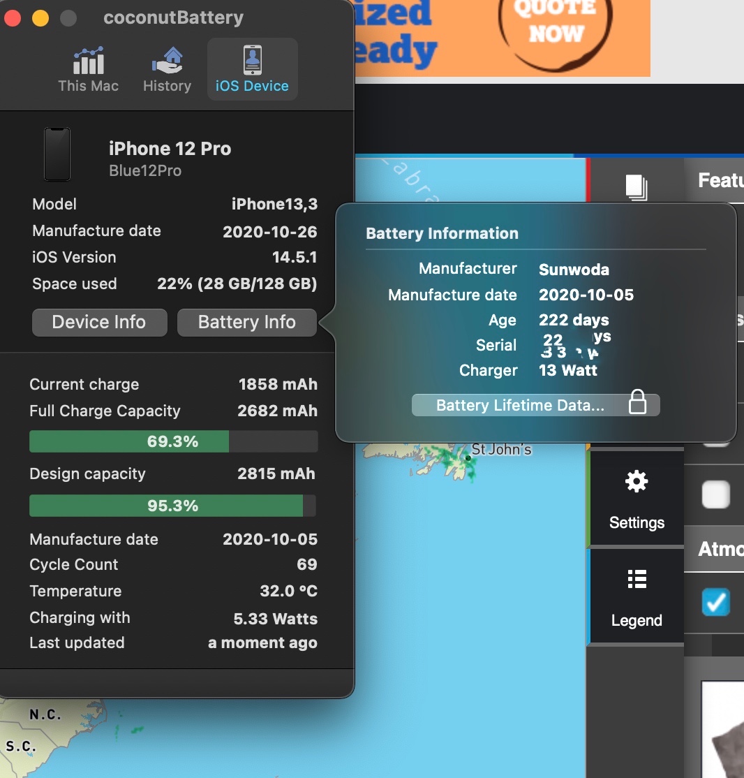Click the Battery Info button
The image size is (744, 778).
246,323
